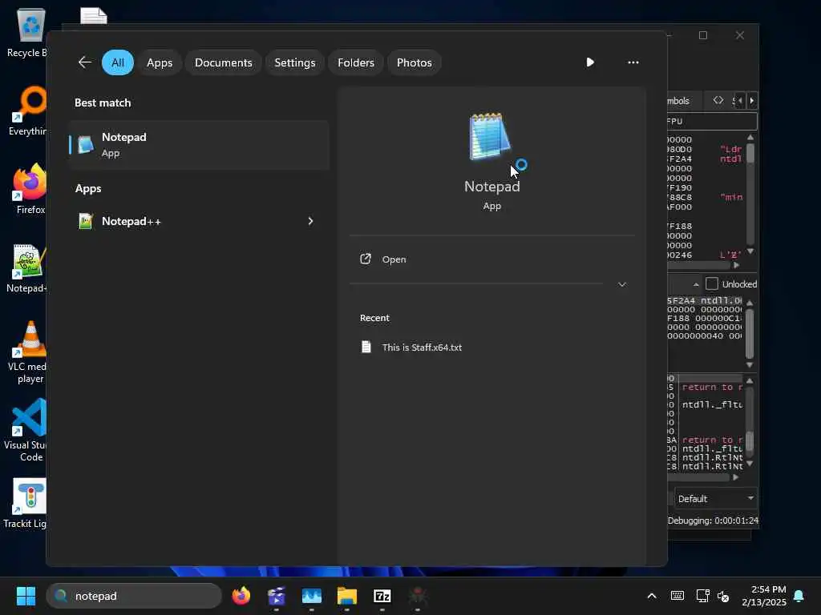Open File Explorer from the taskbar
Viewport: 821px width, 615px height.
346,596
